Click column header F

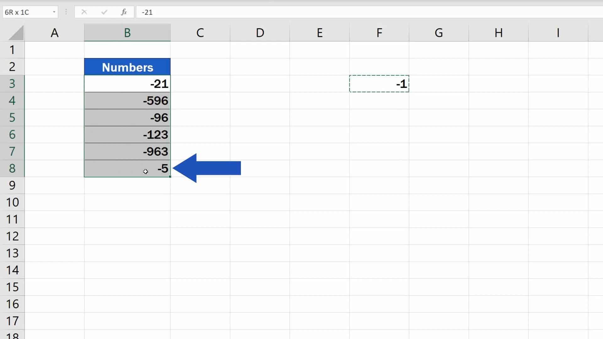click(x=379, y=32)
